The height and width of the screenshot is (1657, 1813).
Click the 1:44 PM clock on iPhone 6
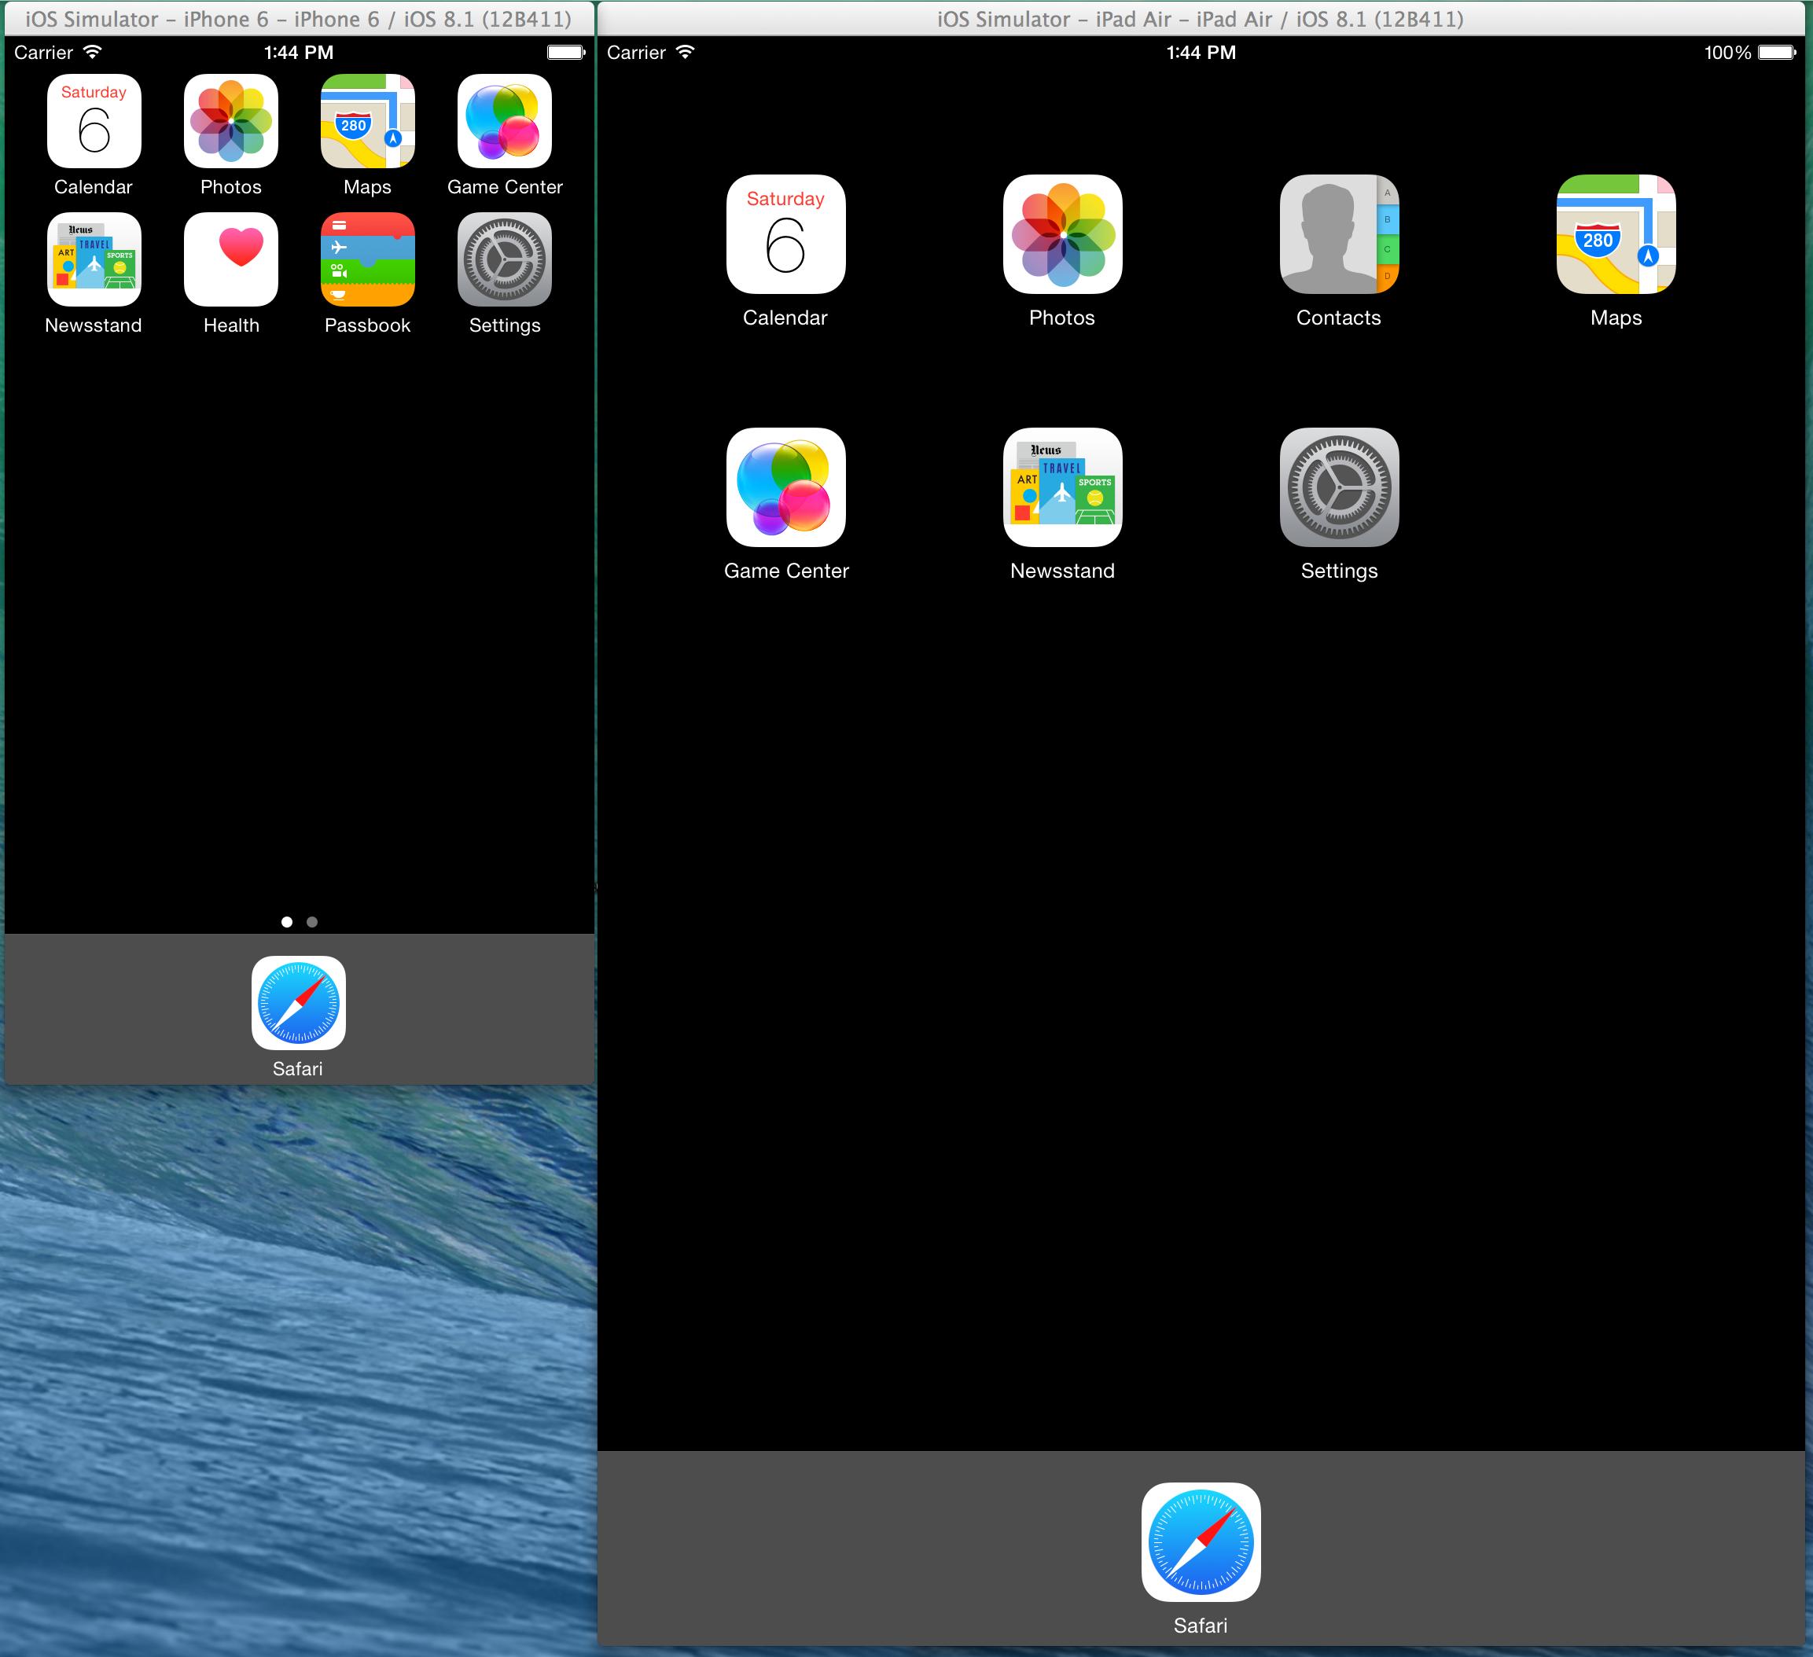coord(299,52)
